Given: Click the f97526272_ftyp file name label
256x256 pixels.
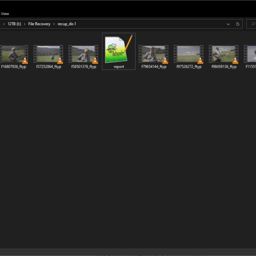Looking at the screenshot, I should point(189,67).
